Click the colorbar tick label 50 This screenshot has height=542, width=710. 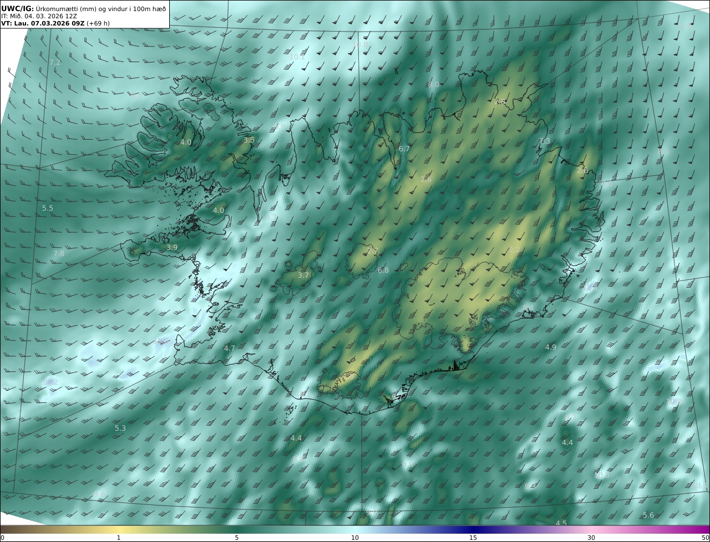pos(706,538)
